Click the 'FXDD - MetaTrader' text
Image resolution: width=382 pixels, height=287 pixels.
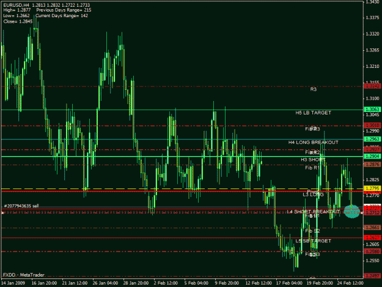pos(24,275)
